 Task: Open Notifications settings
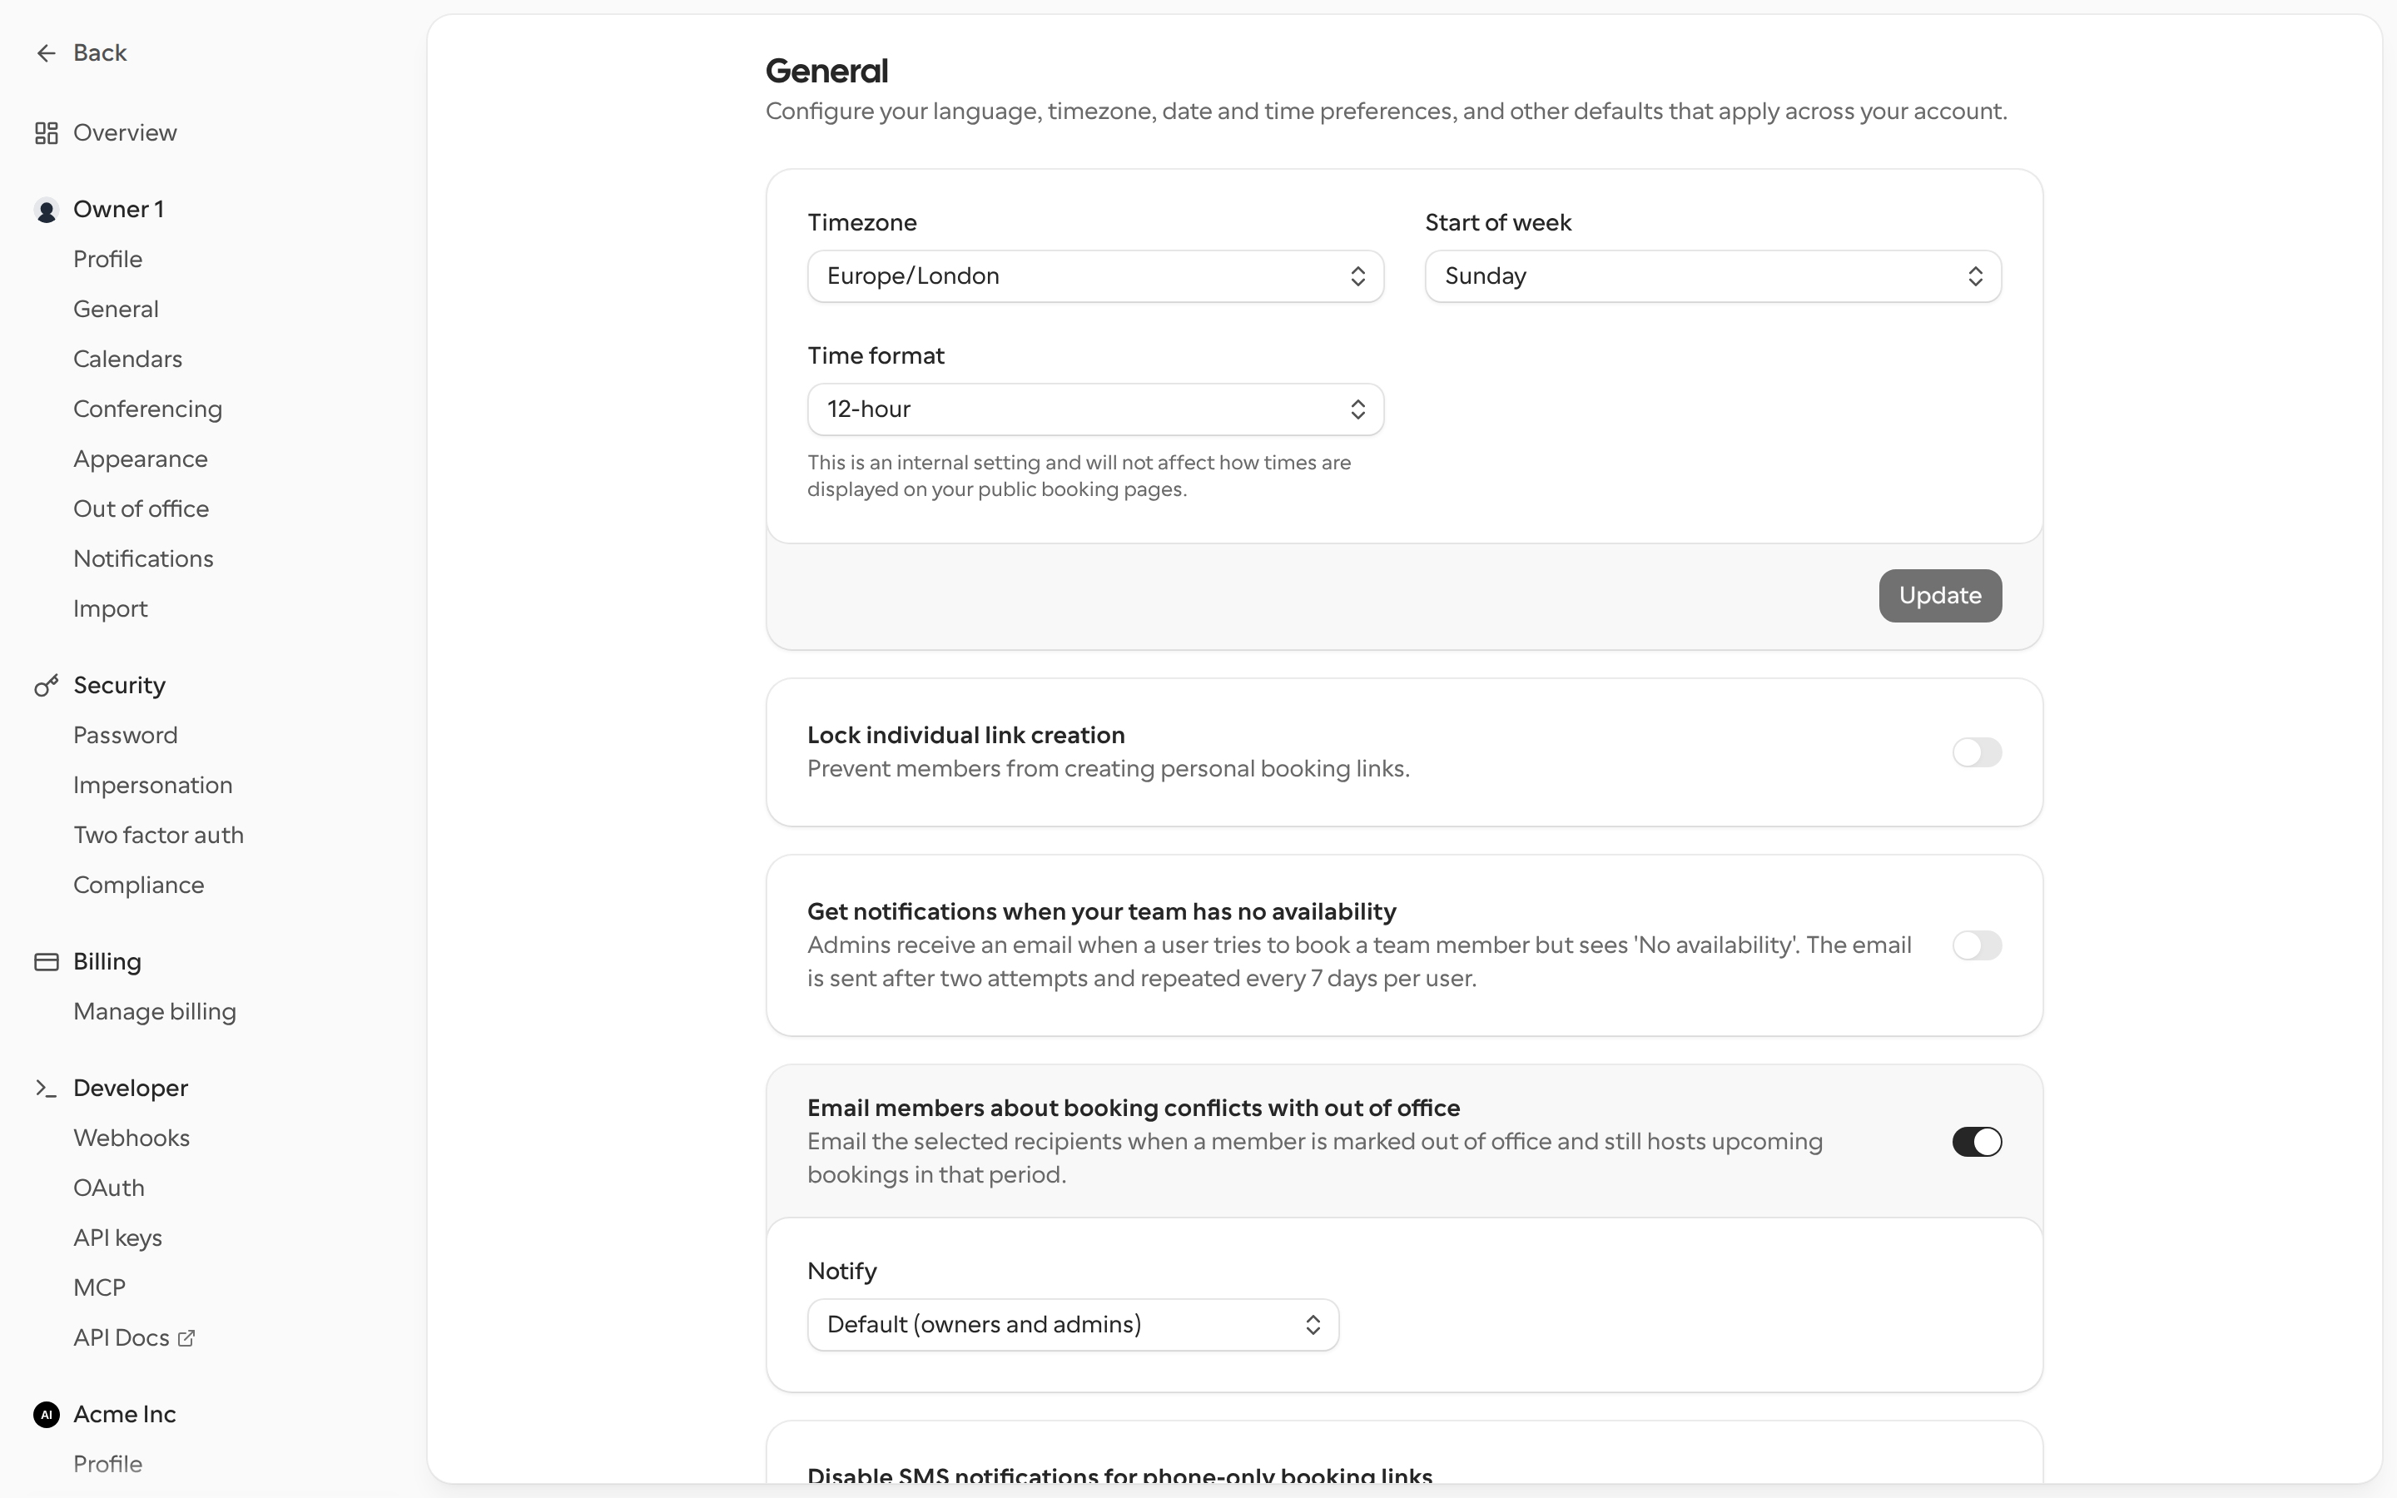tap(144, 558)
